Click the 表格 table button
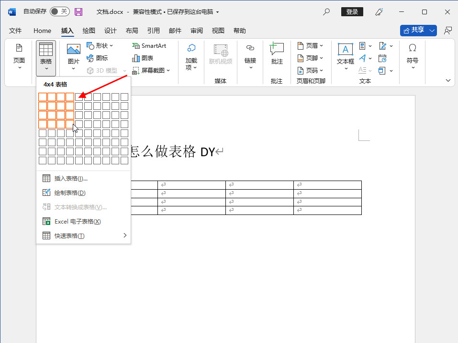Viewport: 458px width, 343px height. (46, 58)
